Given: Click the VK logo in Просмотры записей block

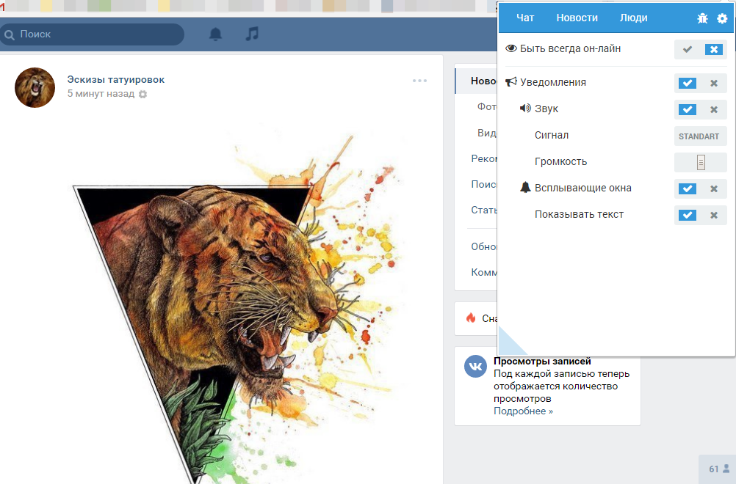Looking at the screenshot, I should [x=475, y=366].
